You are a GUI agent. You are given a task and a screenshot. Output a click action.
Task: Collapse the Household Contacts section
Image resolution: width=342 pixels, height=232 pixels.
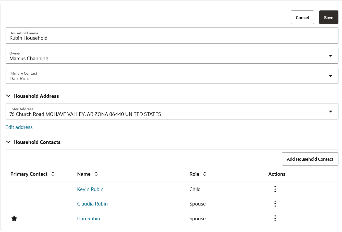pos(8,142)
